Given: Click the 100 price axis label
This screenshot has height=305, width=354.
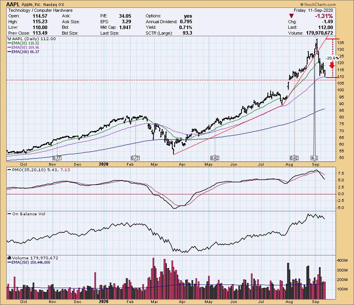Looking at the screenshot, I should 341,90.
